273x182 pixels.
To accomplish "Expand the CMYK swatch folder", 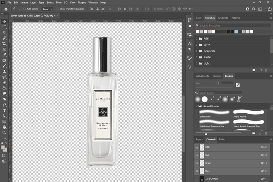I will (x=197, y=45).
